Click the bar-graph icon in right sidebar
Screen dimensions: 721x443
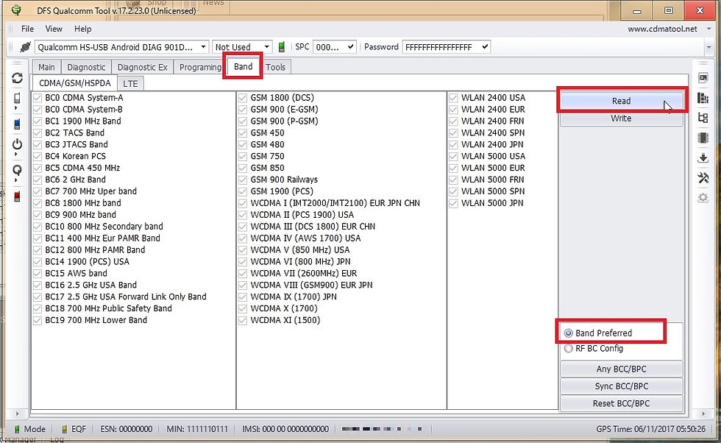click(x=703, y=98)
